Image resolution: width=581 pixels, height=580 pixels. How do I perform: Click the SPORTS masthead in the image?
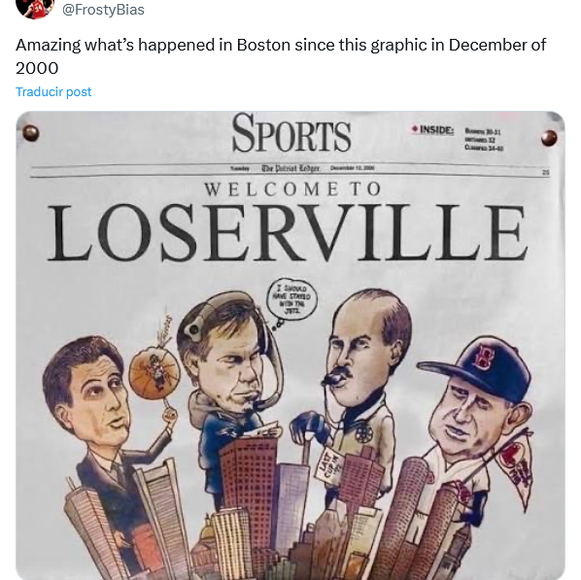[291, 133]
